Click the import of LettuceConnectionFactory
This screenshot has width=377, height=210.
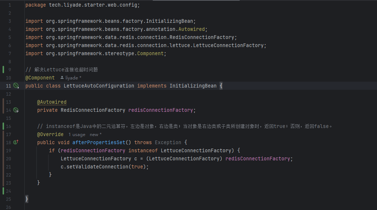click(x=146, y=46)
